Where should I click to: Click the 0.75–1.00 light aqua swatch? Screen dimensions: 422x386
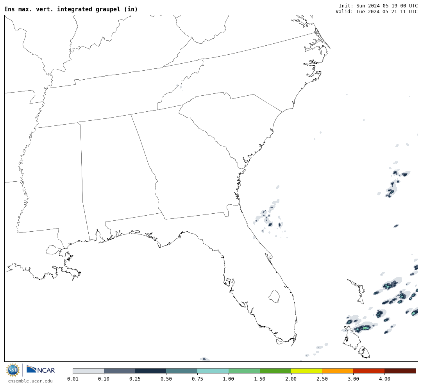click(213, 371)
